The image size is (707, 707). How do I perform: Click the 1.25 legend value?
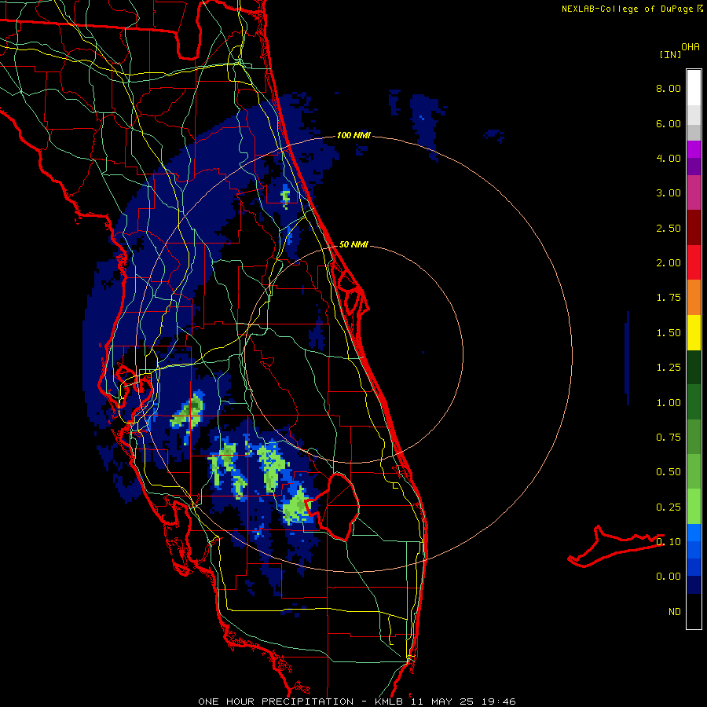tap(669, 368)
